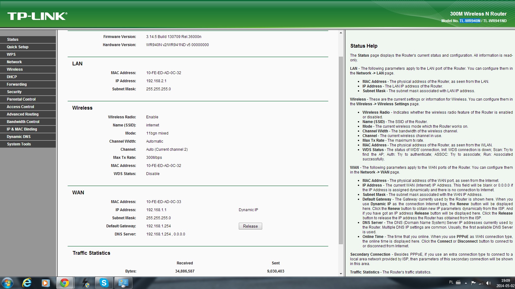This screenshot has height=289, width=515.
Task: Go to Quick Setup in the sidebar
Action: 28,47
